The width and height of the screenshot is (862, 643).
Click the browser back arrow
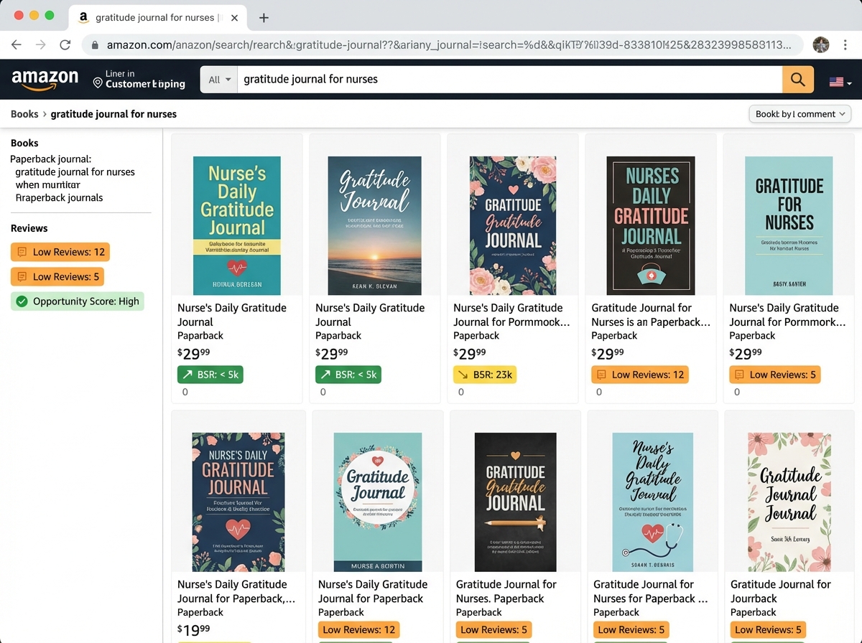click(x=17, y=44)
